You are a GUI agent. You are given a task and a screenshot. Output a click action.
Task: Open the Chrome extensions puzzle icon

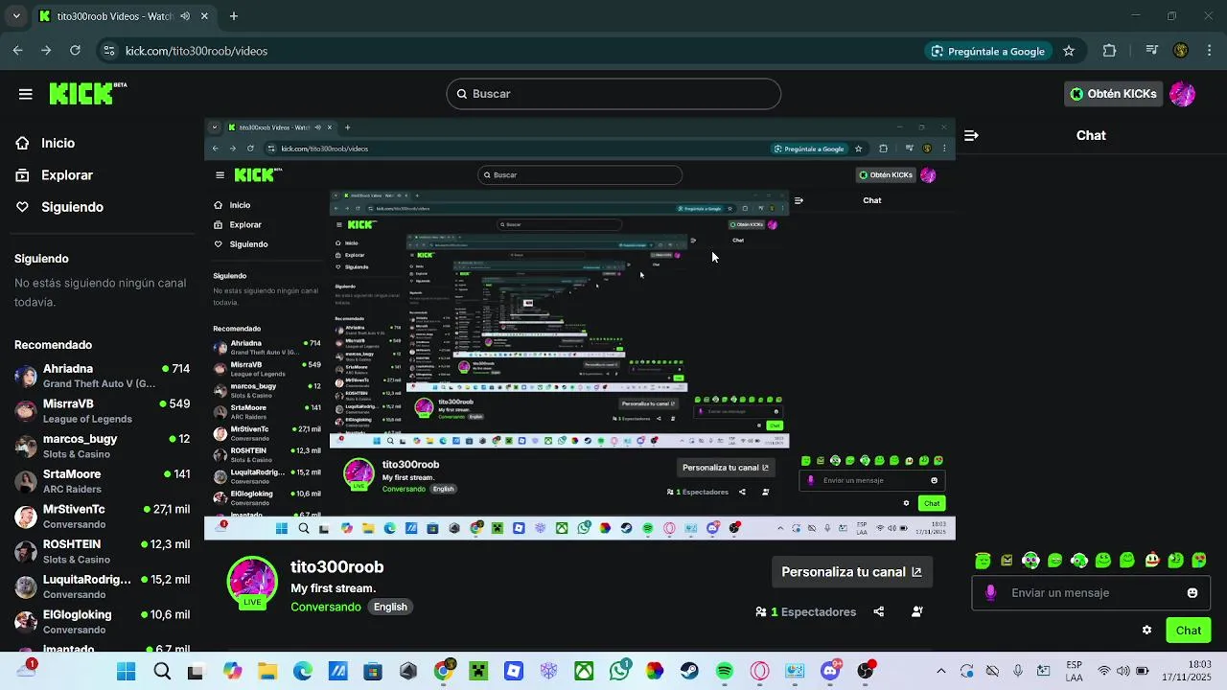point(1110,51)
